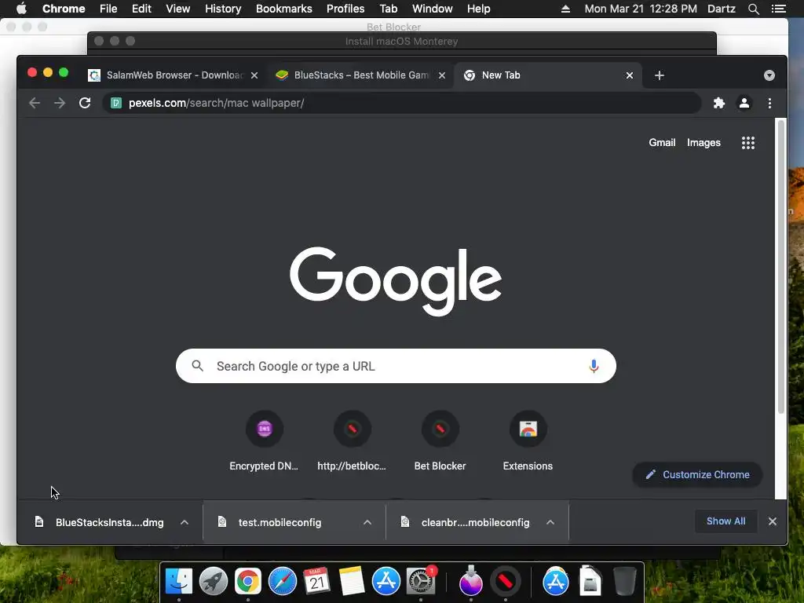Open the Encrypted DN... shortcut

[x=264, y=441]
